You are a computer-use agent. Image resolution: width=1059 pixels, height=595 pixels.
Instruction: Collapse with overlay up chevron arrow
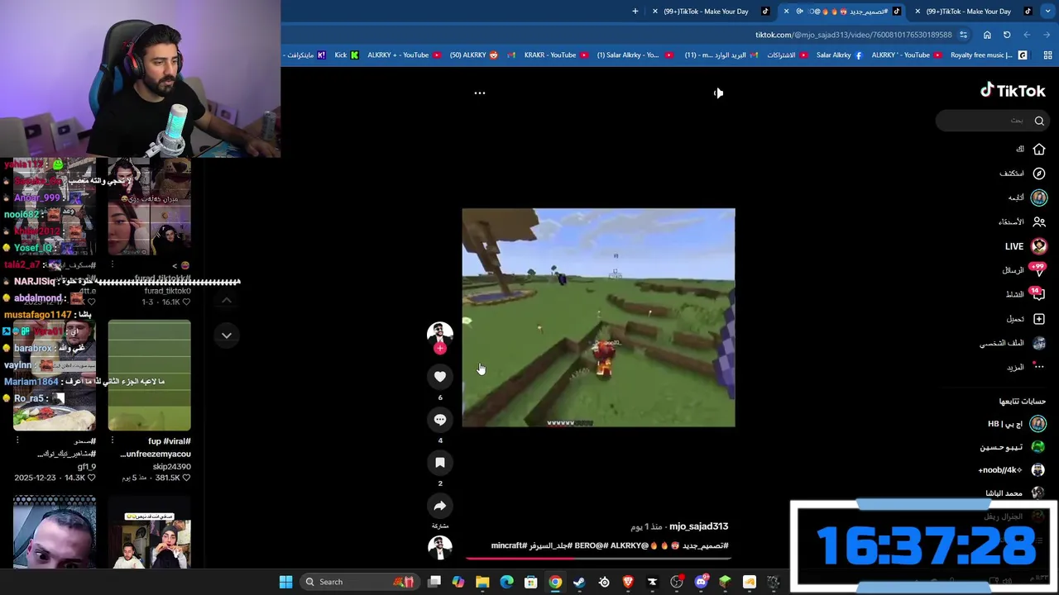coord(227,301)
